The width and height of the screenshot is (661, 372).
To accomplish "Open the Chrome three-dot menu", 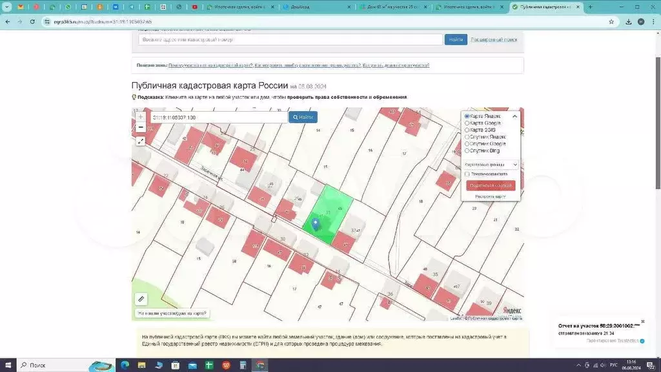I will [x=653, y=21].
